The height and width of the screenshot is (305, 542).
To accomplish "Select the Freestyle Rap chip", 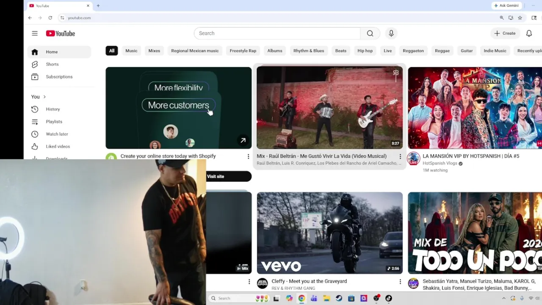I will pos(243,51).
